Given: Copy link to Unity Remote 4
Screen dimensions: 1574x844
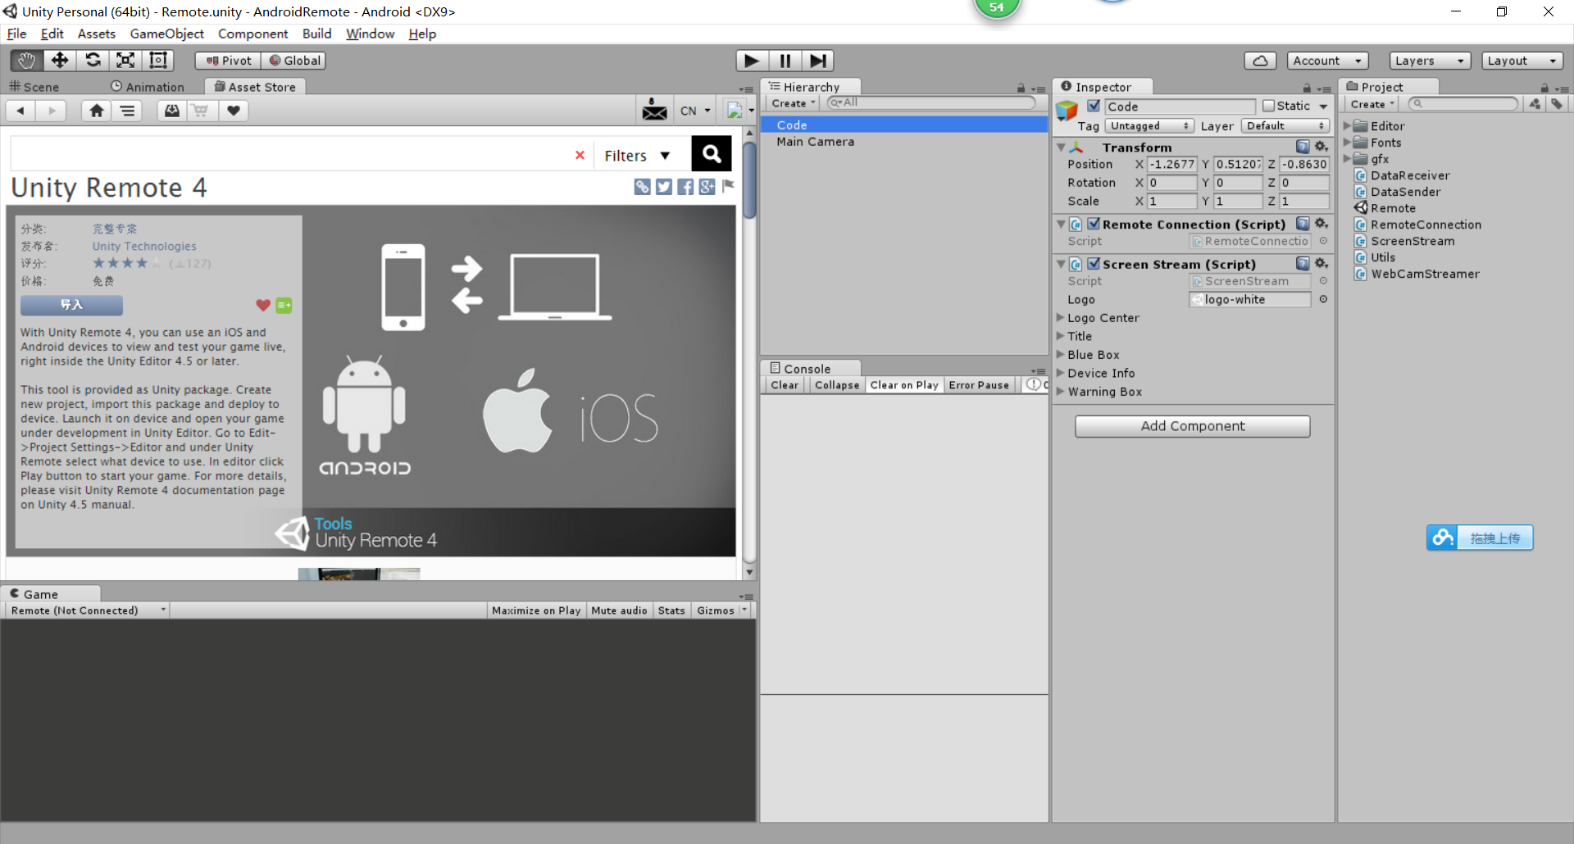Looking at the screenshot, I should pos(643,187).
